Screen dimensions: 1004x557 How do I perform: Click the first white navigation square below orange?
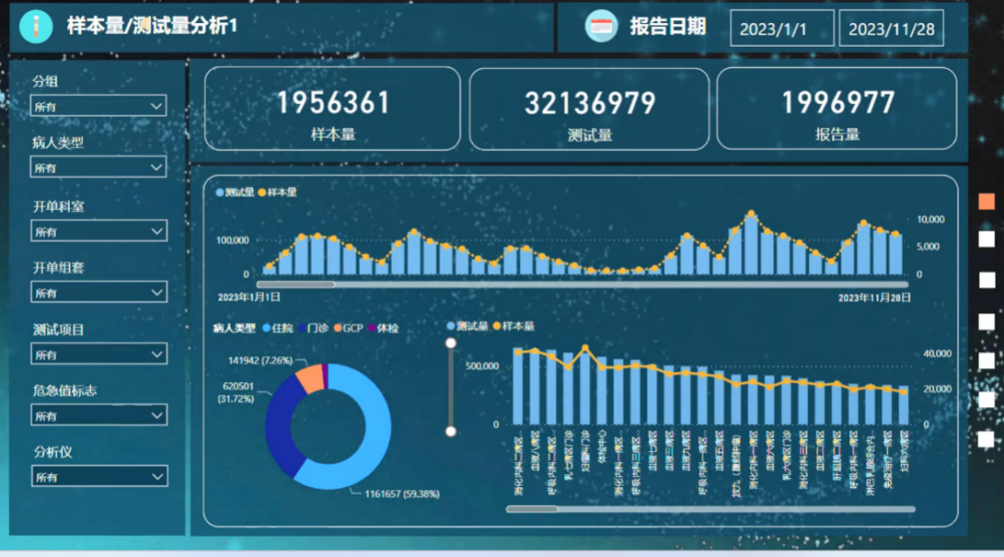(986, 239)
